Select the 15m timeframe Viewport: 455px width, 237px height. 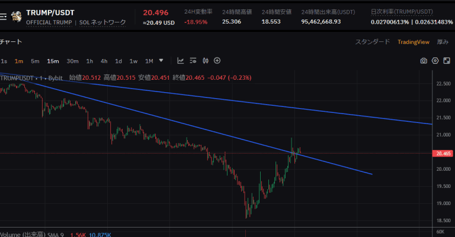[53, 61]
